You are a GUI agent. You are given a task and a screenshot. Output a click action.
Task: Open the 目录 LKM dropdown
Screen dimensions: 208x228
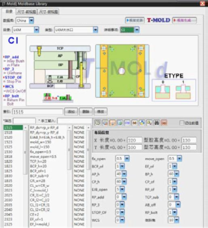point(36,30)
